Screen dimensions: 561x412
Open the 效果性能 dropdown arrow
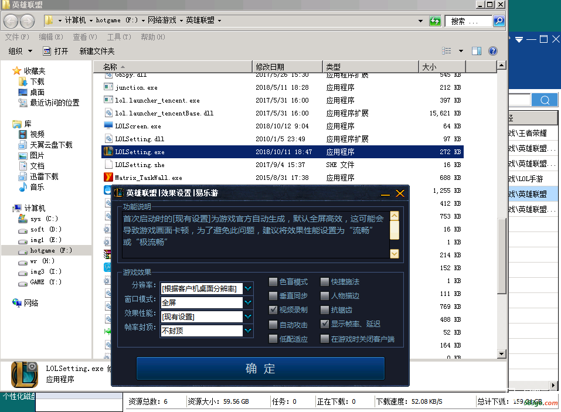(x=248, y=316)
